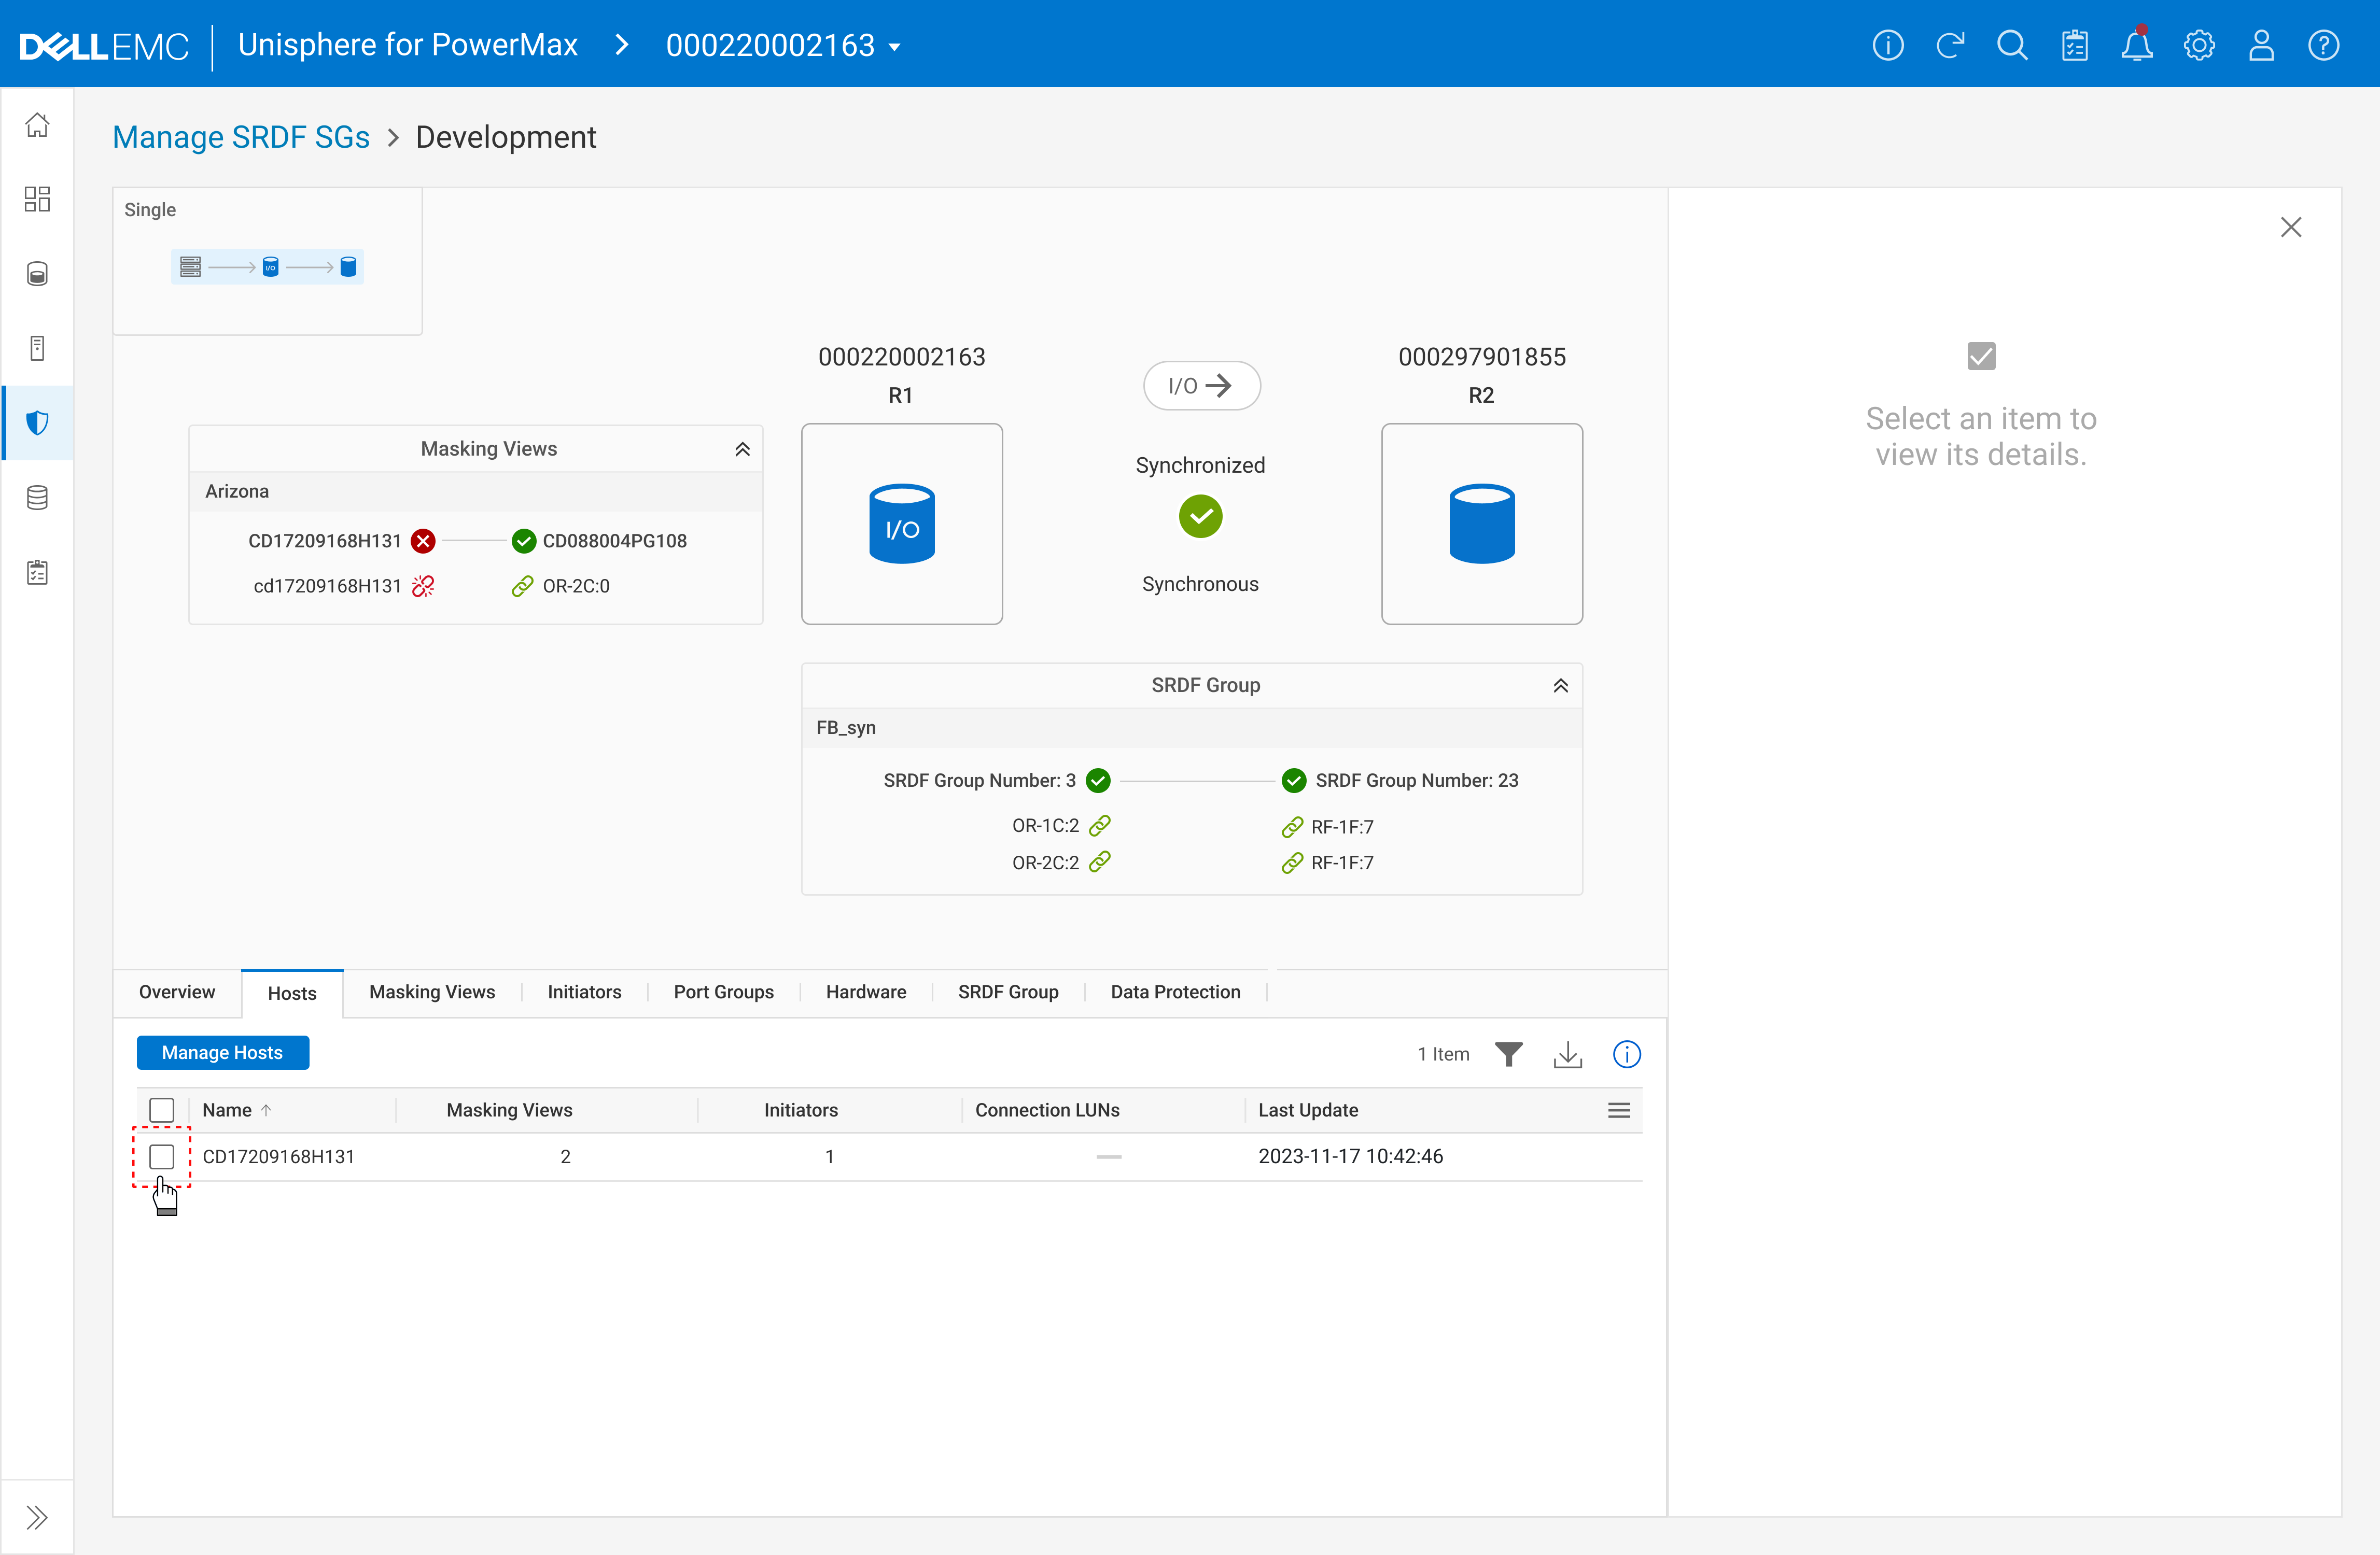Go to Home sidebar icon

point(37,125)
